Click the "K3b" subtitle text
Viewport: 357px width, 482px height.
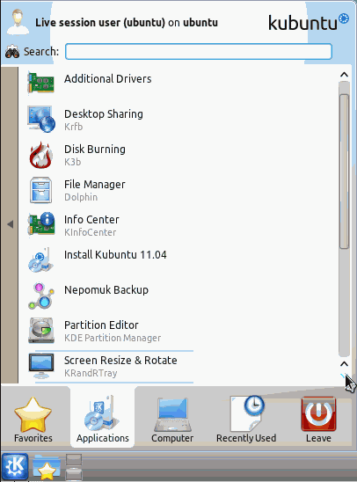(72, 162)
